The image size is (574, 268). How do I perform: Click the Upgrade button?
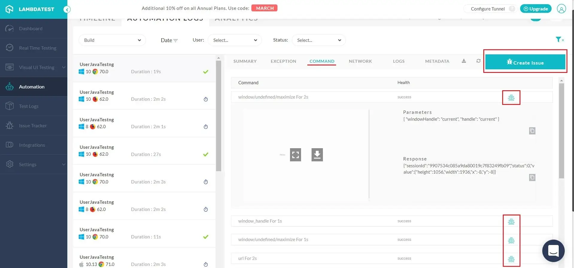[x=535, y=9]
